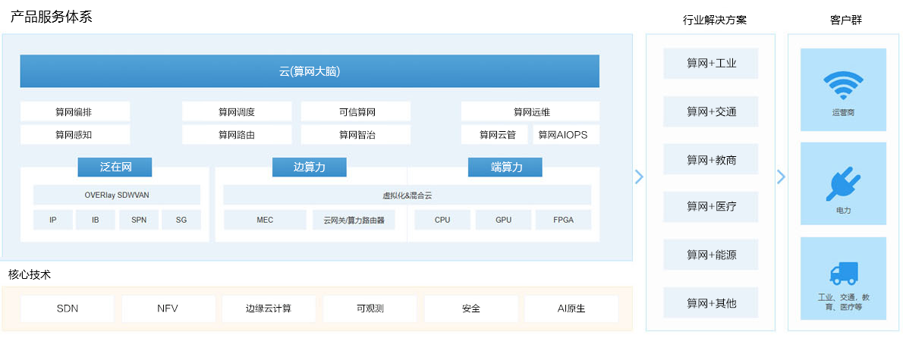Click the GPU compute box
The width and height of the screenshot is (903, 357).
[x=503, y=220]
